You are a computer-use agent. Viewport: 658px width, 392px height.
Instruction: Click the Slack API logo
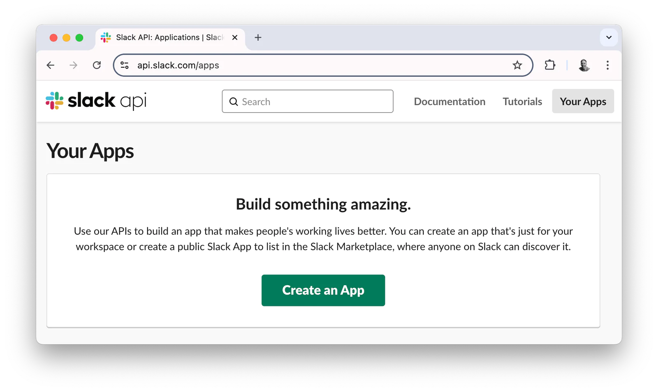96,101
